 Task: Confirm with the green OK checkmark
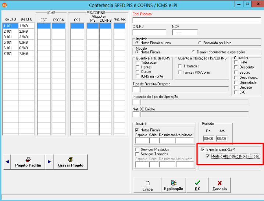point(197,183)
